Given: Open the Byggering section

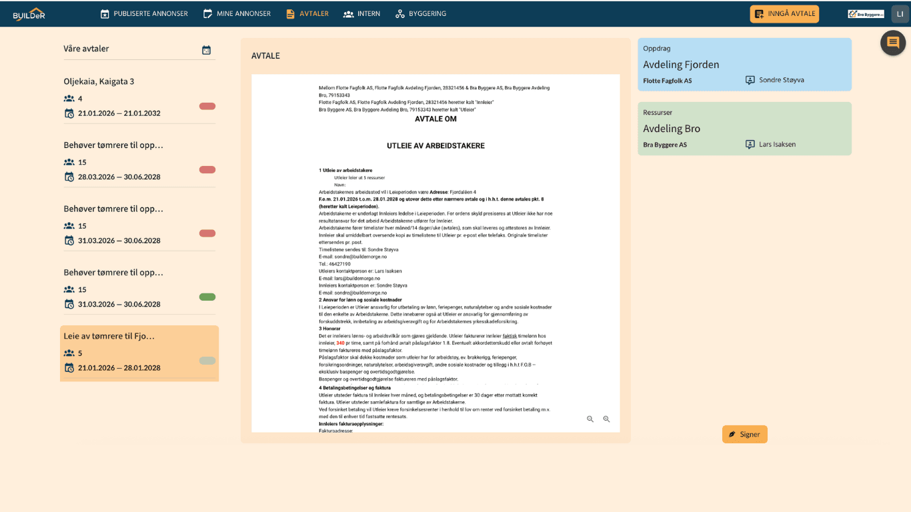Looking at the screenshot, I should 420,14.
